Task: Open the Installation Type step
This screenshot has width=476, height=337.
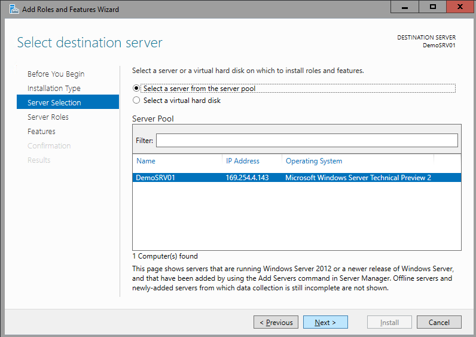Action: [x=54, y=88]
